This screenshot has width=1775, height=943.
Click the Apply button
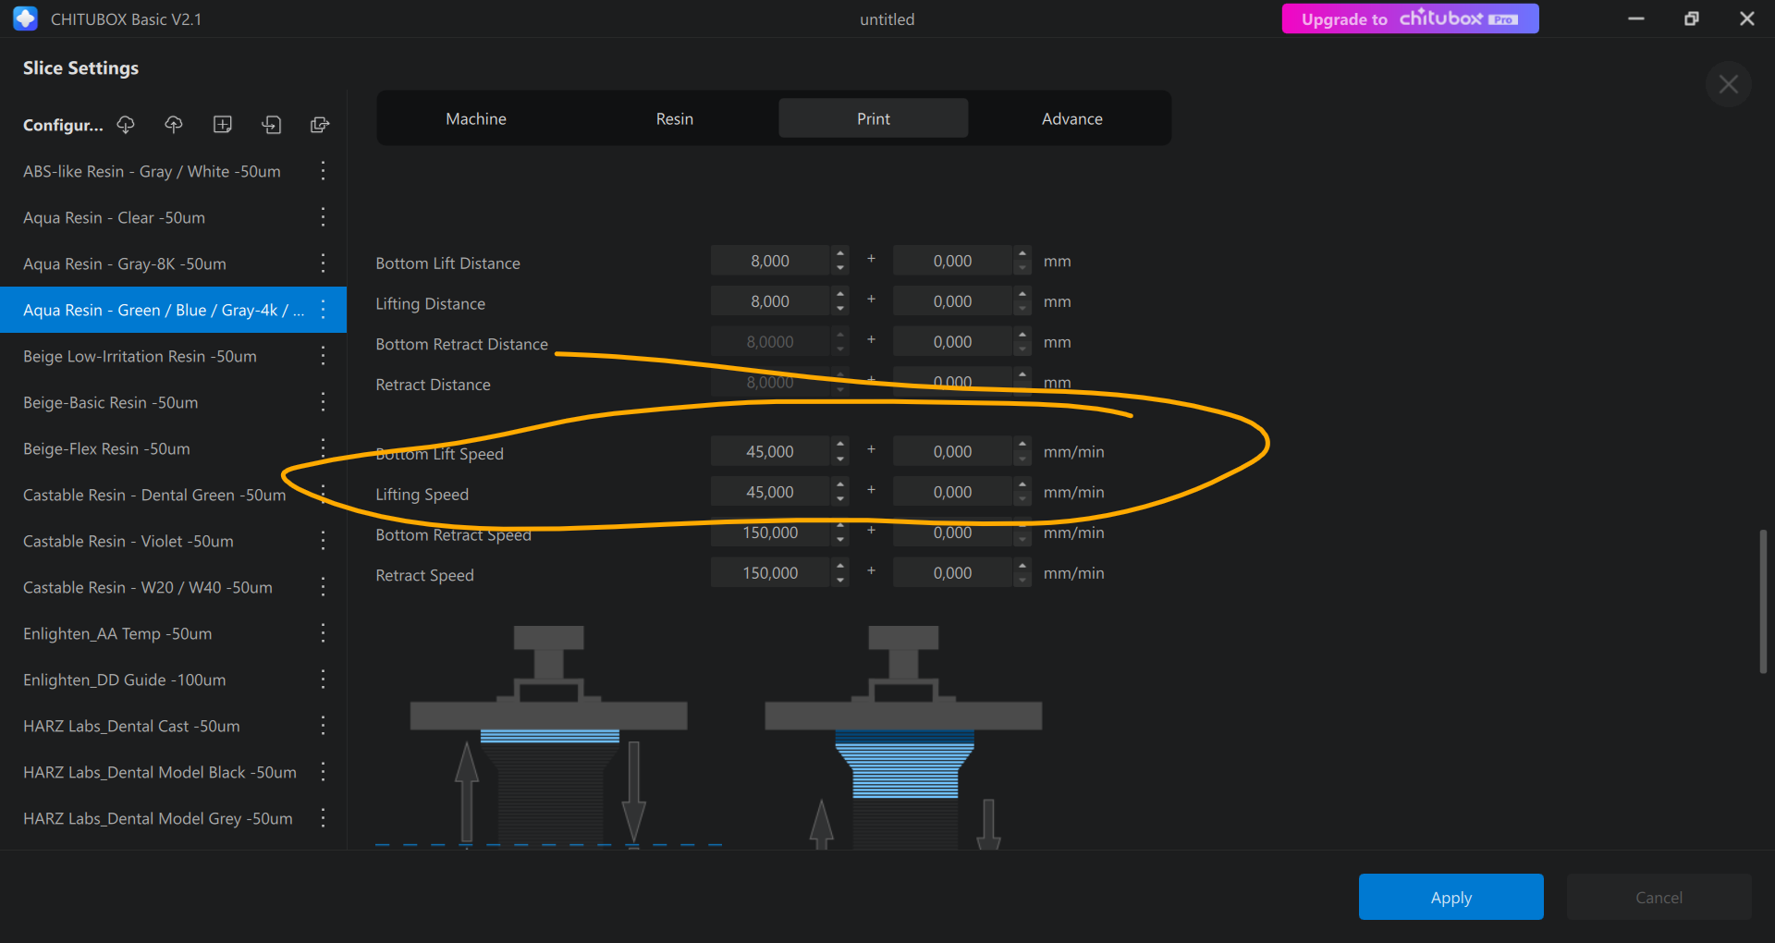tap(1451, 897)
